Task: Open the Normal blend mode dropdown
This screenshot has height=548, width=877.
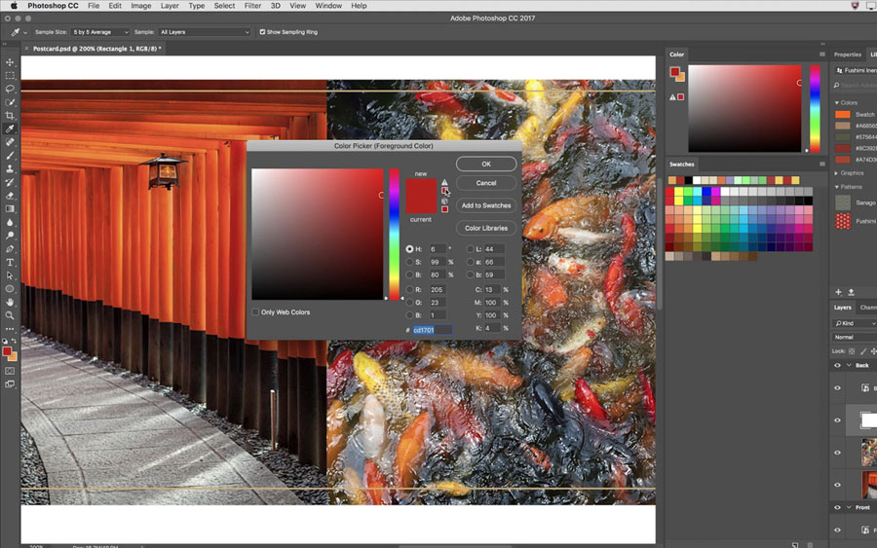Action: click(855, 338)
